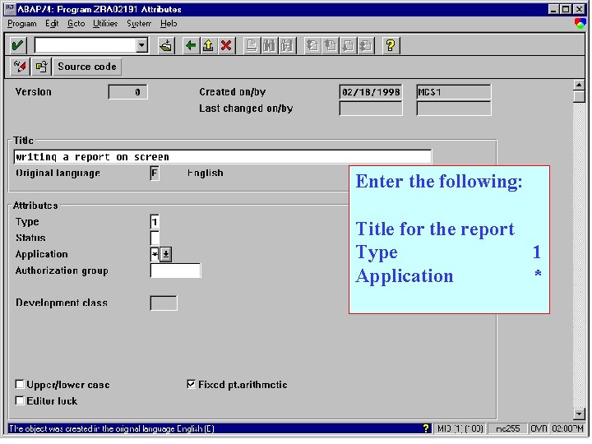The height and width of the screenshot is (444, 592).
Task: Click the SAP logo in menu bar corner
Action: tap(580, 23)
